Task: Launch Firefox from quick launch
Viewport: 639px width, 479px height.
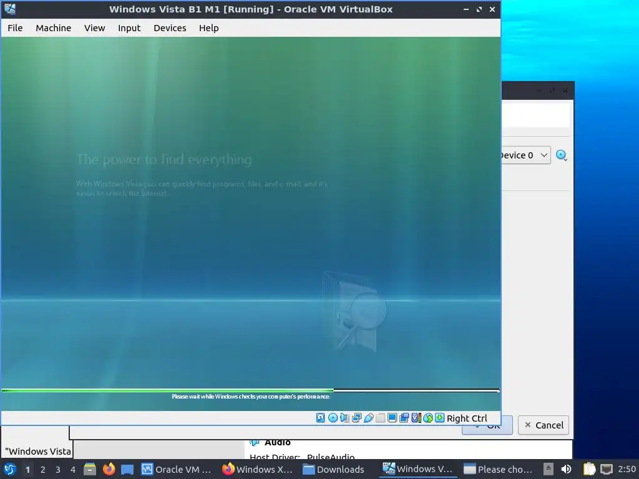Action: [109, 469]
